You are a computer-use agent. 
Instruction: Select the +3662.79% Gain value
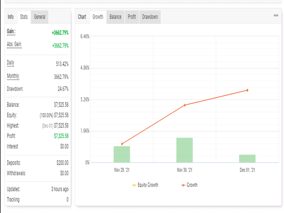pyautogui.click(x=60, y=32)
